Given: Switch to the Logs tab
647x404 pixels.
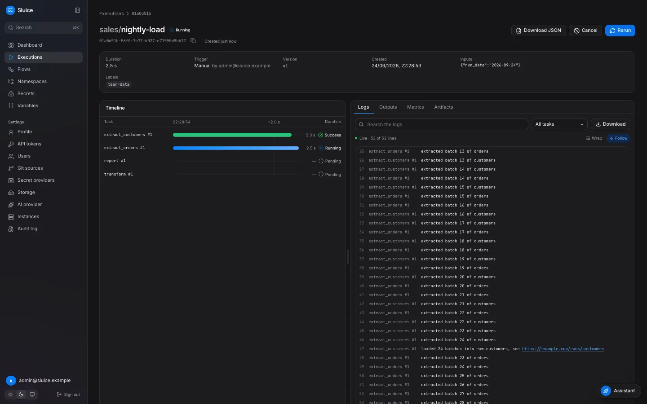Looking at the screenshot, I should pos(363,107).
